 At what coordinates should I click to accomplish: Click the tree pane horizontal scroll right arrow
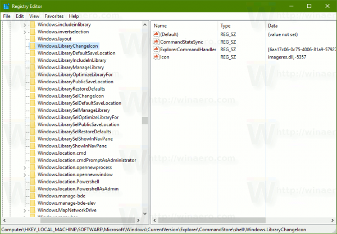pos(138,220)
